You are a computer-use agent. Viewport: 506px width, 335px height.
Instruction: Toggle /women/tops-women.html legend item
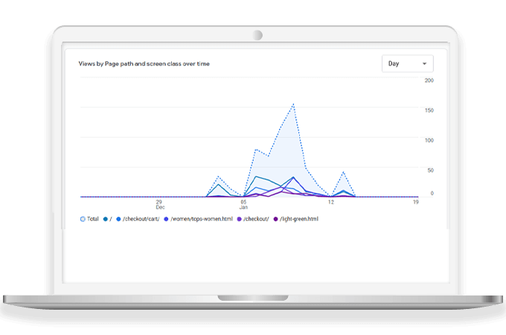(198, 219)
